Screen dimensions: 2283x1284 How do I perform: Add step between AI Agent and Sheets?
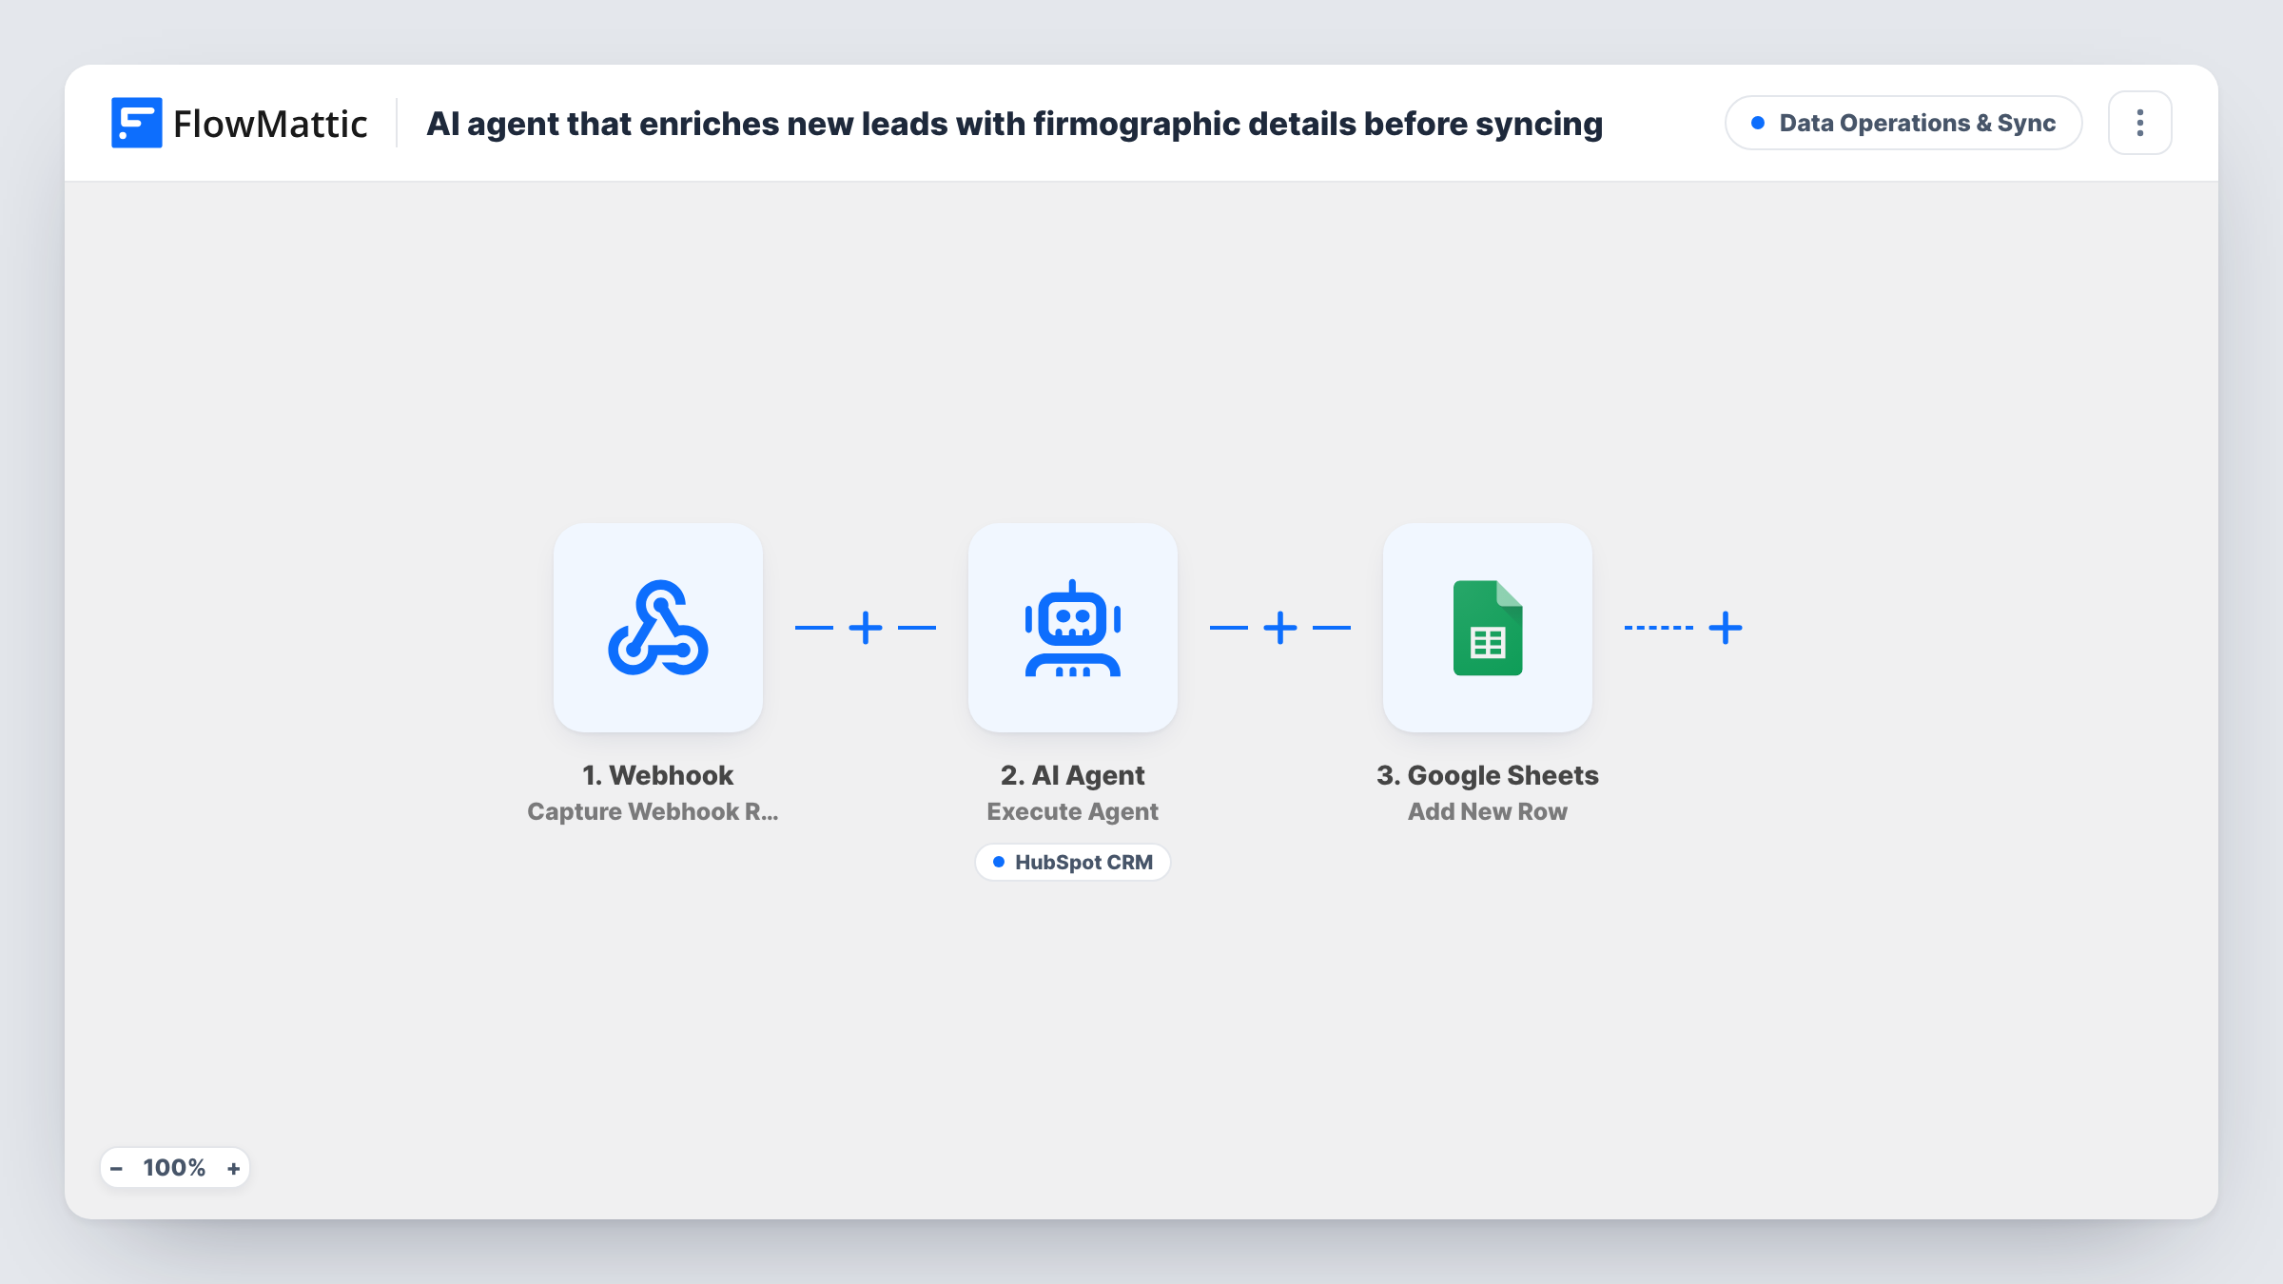(x=1280, y=628)
